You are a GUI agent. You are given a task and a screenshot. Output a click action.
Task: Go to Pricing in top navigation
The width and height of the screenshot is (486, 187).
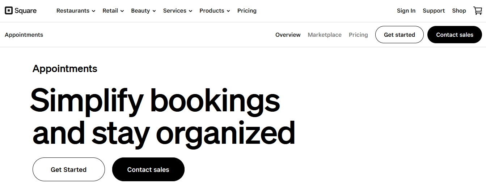[x=247, y=11]
